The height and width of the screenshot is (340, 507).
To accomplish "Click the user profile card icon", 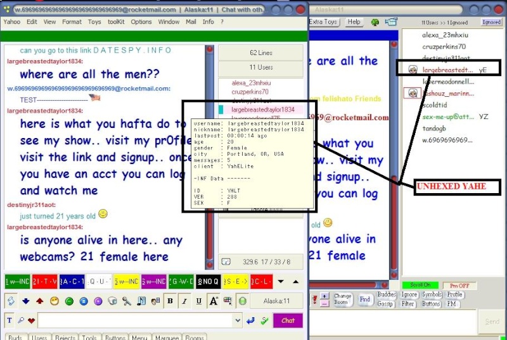I will pos(155,301).
